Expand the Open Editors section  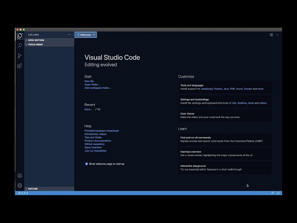coord(49,40)
